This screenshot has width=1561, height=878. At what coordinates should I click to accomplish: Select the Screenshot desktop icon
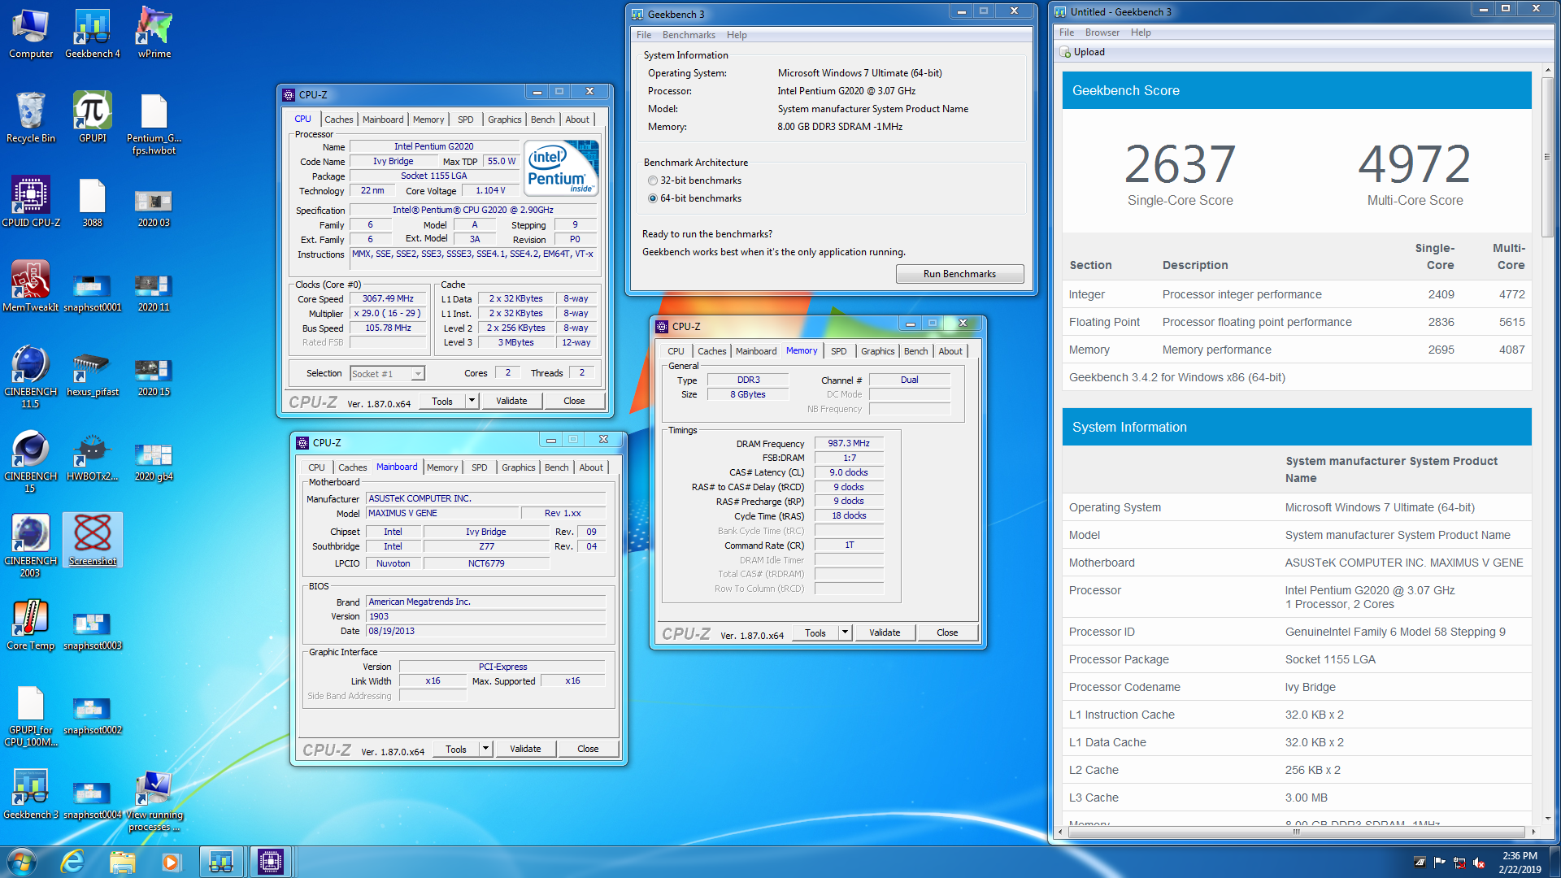[93, 540]
